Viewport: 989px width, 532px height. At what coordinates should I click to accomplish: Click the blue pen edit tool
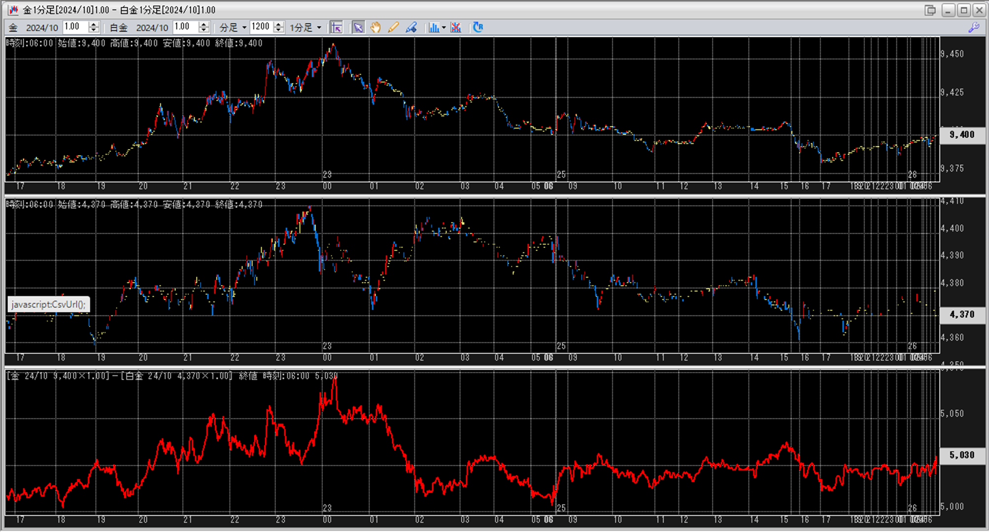411,28
